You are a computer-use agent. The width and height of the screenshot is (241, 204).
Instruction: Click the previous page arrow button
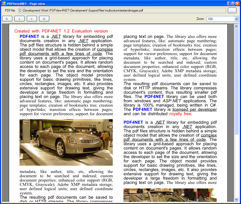click(19, 19)
